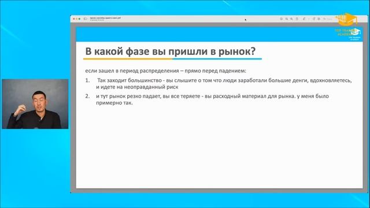Click heading 'В какой фазе вы пришли в рынок?'
This screenshot has height=208, width=370.
171,51
